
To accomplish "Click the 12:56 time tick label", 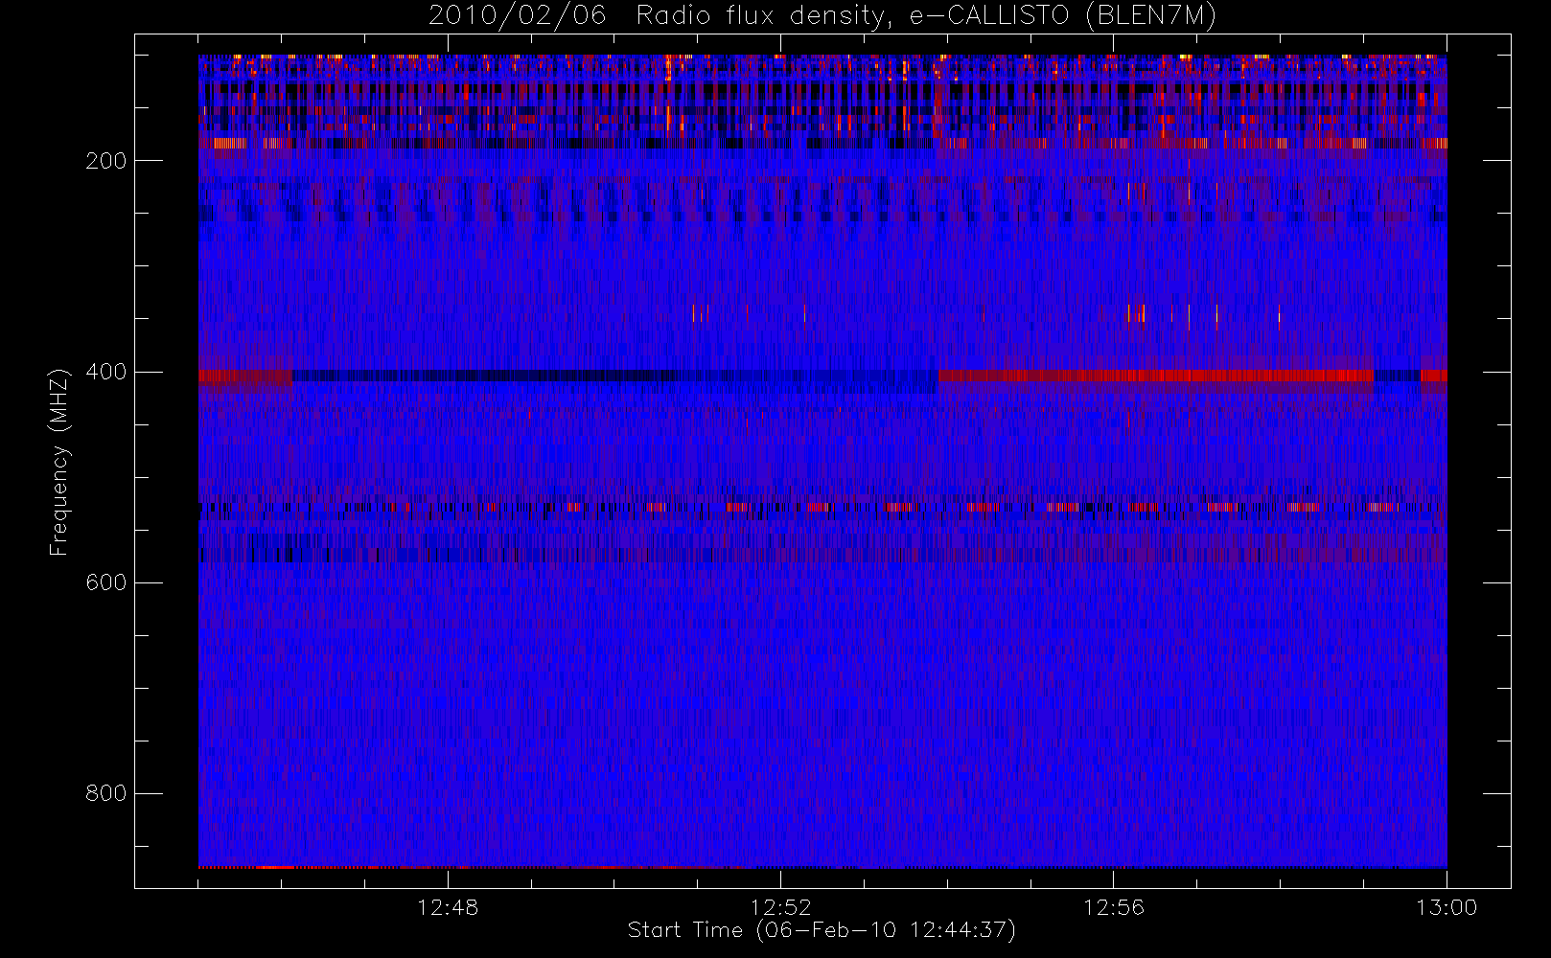I will [x=1114, y=907].
